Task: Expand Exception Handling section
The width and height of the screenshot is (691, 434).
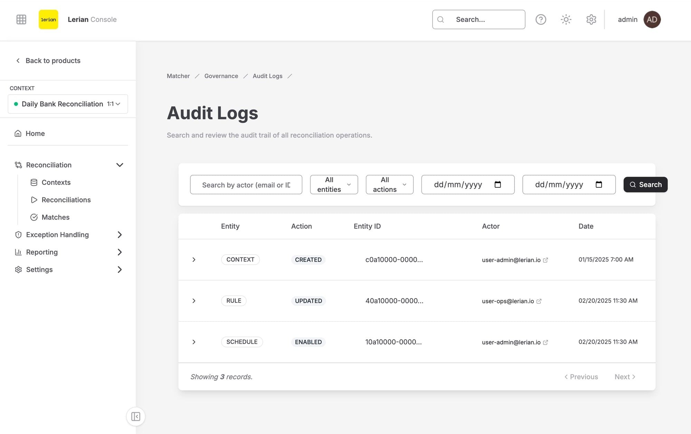Action: 120,235
